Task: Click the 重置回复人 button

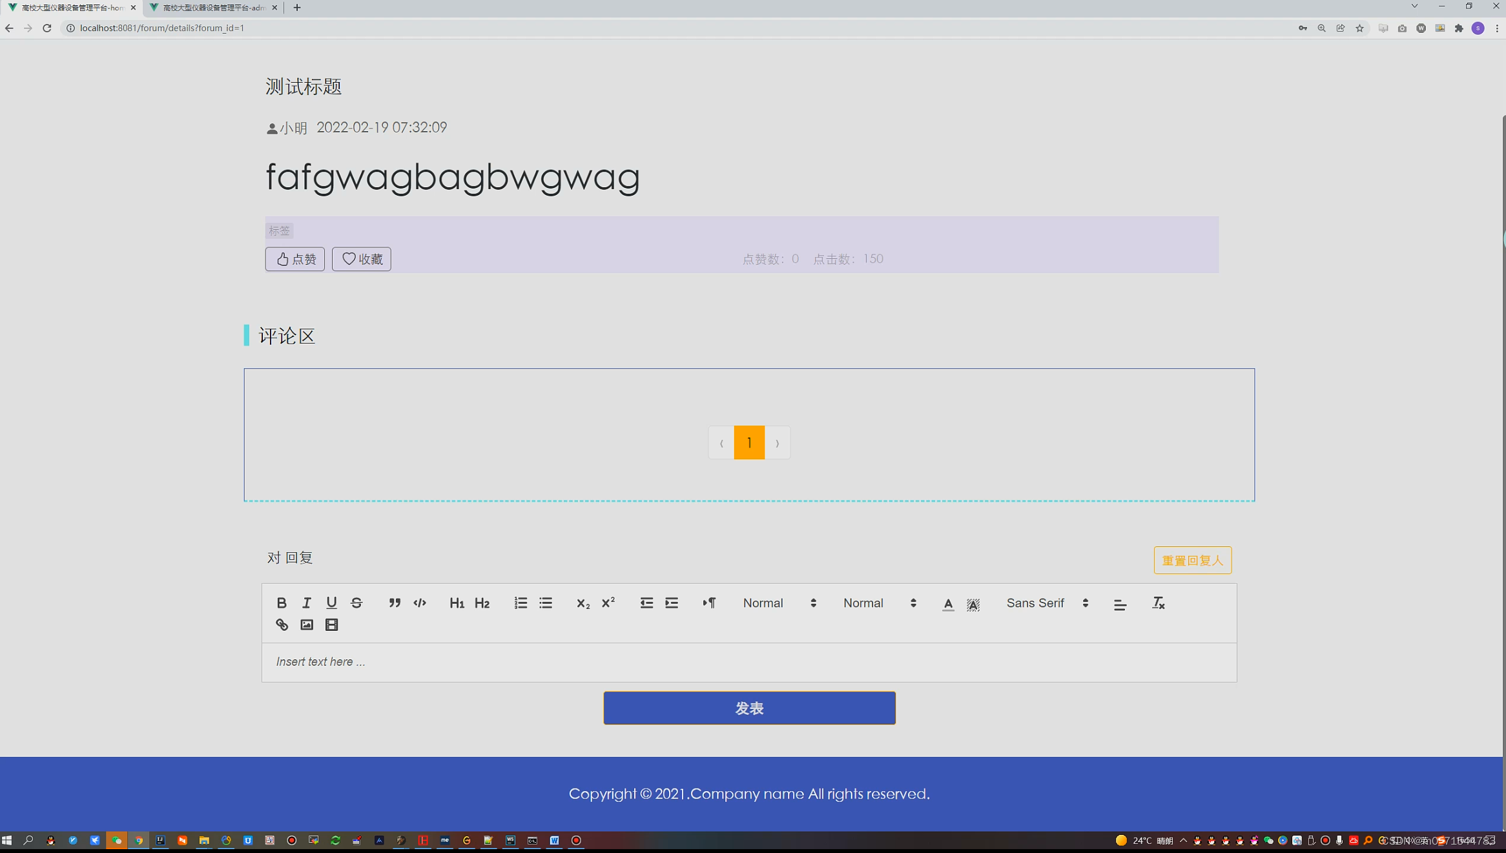Action: click(1192, 560)
